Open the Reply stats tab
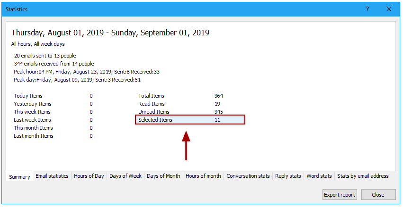The height and width of the screenshot is (207, 403). click(288, 176)
